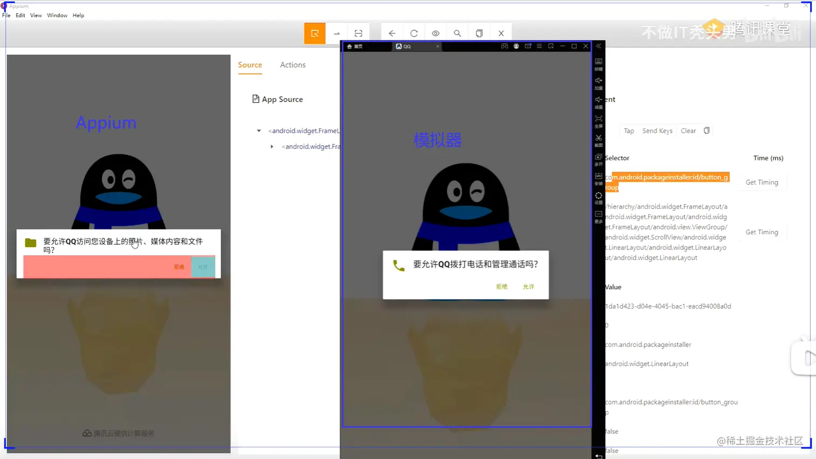Image resolution: width=816 pixels, height=459 pixels.
Task: Open mail messages icon in emulator
Action: pyautogui.click(x=528, y=46)
